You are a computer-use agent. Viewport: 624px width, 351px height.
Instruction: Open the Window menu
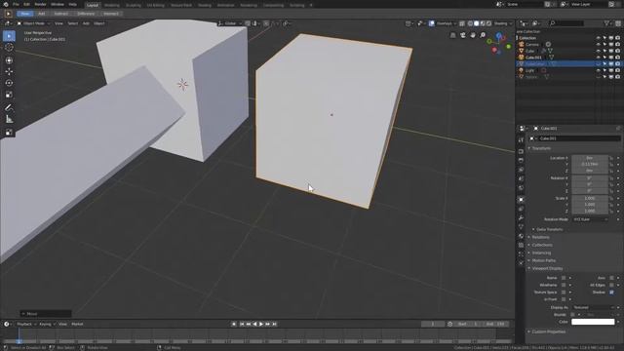coord(58,4)
